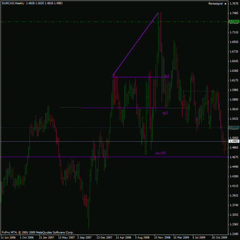Click the 23 Dec 2007 date label
Screen dimensions: 240x240
click(104, 237)
